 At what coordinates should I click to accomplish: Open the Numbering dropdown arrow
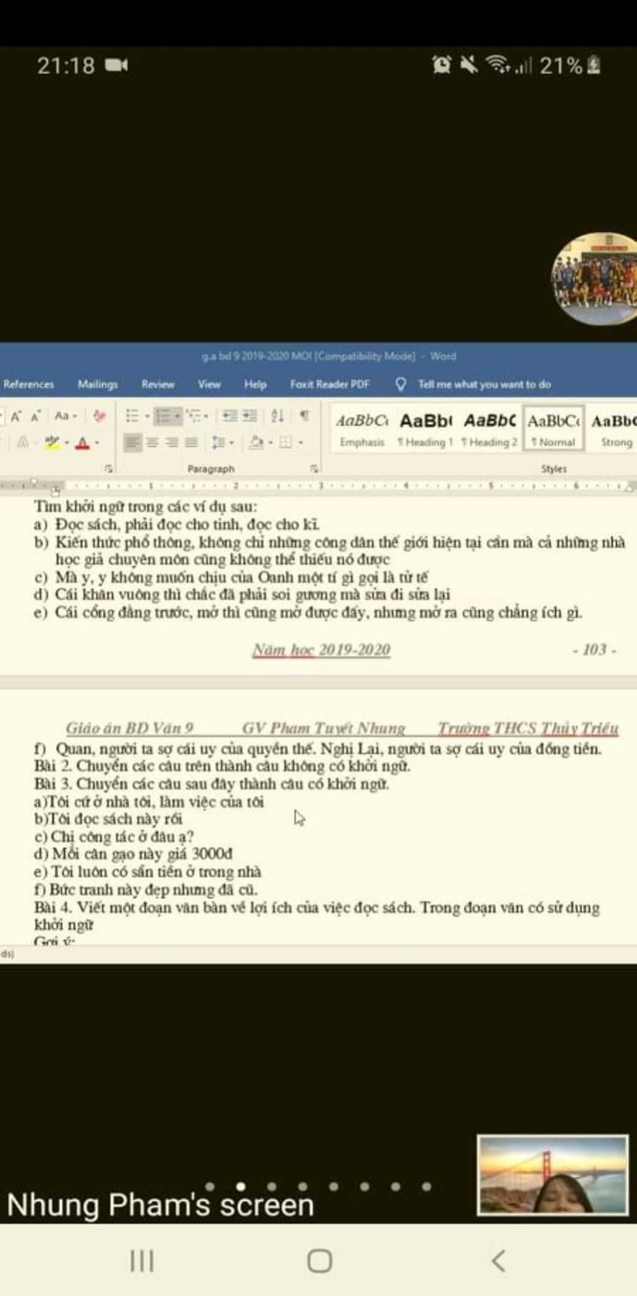[177, 416]
